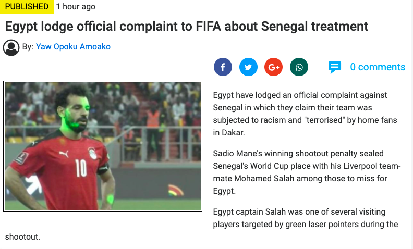Click the author avatar icon
The height and width of the screenshot is (249, 413).
click(x=11, y=47)
